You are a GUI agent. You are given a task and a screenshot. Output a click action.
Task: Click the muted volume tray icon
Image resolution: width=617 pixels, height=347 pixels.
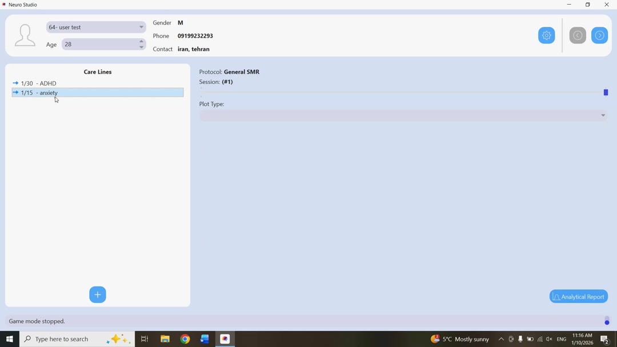(x=550, y=339)
